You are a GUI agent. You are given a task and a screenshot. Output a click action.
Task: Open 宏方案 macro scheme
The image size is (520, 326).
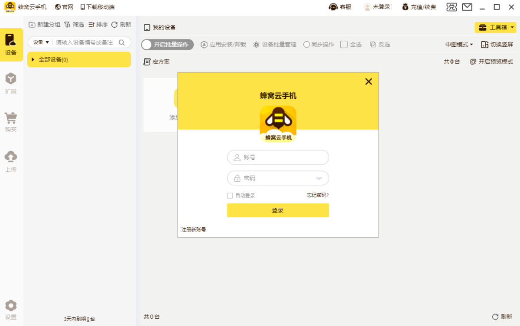(x=156, y=62)
